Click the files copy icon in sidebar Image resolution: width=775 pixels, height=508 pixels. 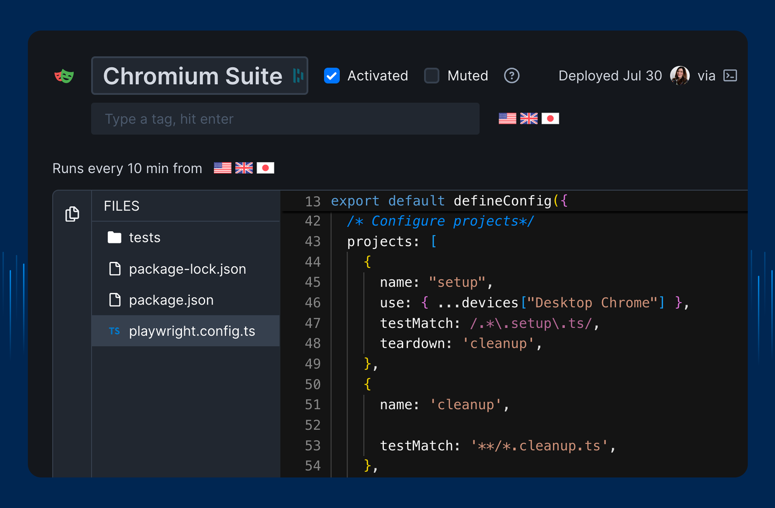click(72, 213)
